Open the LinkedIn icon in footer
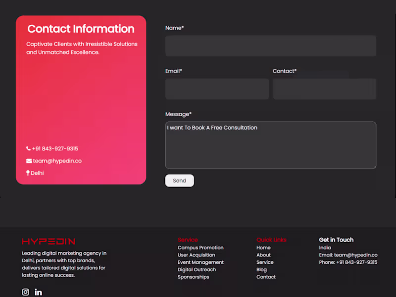 click(x=39, y=292)
